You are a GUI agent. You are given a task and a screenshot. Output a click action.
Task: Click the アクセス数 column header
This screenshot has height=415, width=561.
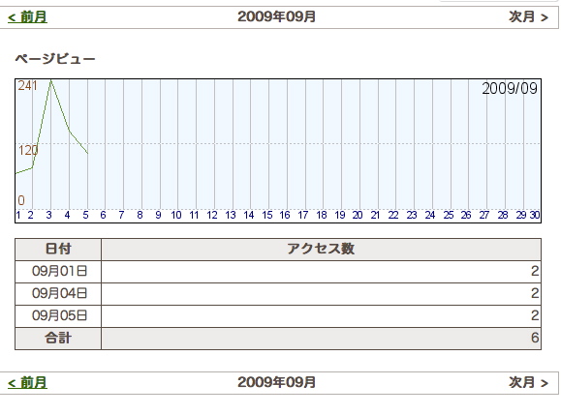click(x=321, y=249)
